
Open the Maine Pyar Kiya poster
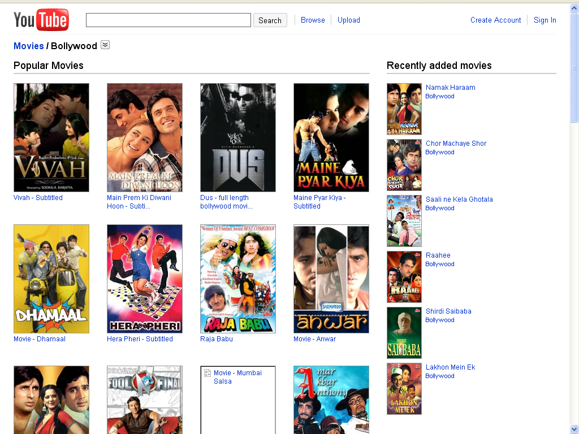point(331,137)
